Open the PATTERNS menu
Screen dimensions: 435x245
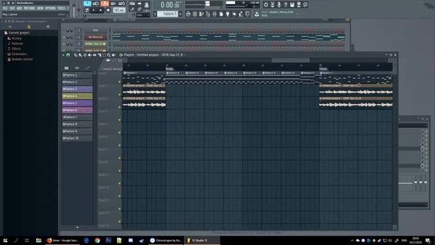coord(29,8)
